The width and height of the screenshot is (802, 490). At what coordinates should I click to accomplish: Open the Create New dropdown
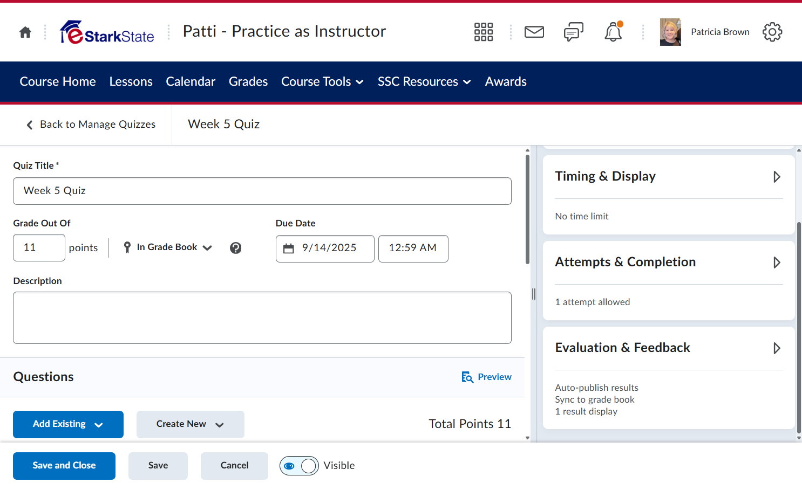tap(190, 425)
